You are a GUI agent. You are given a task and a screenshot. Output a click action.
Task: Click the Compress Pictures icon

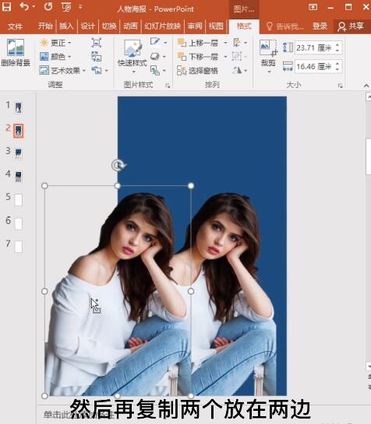point(96,43)
